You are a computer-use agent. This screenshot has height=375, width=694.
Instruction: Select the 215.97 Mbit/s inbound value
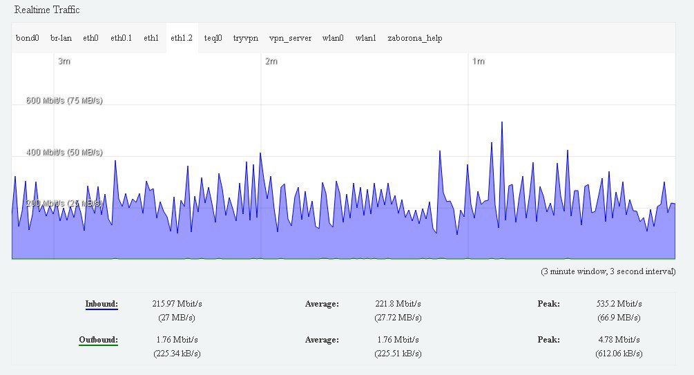(177, 304)
